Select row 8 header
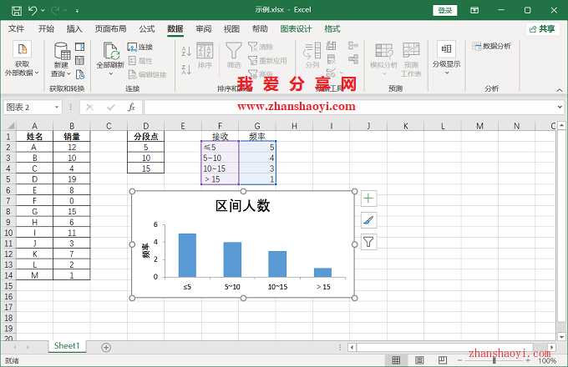 click(x=8, y=212)
